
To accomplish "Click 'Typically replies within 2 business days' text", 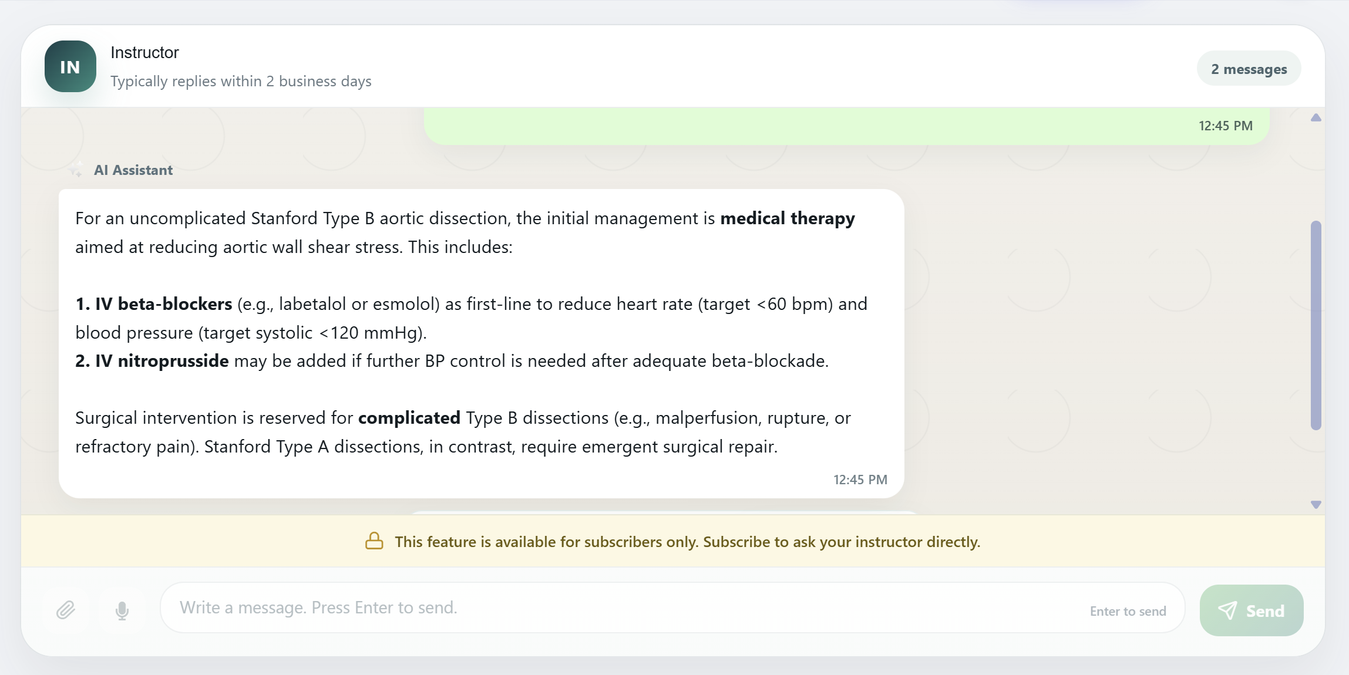I will click(241, 81).
